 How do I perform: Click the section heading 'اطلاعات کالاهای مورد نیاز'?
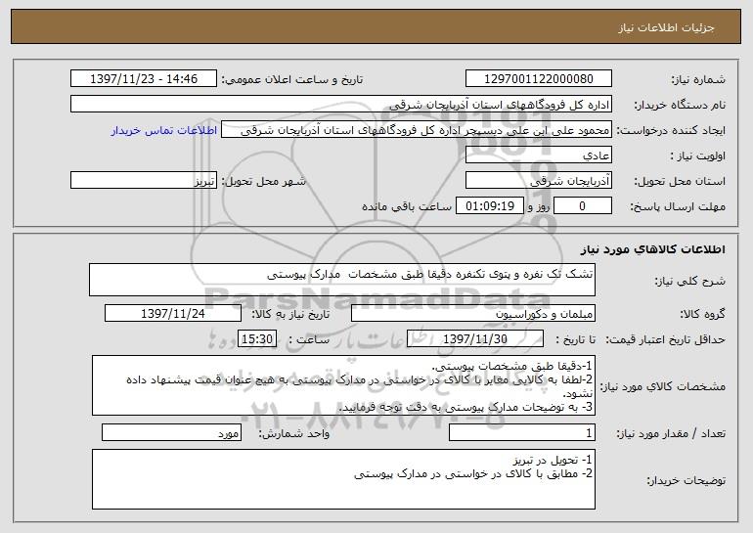[653, 249]
